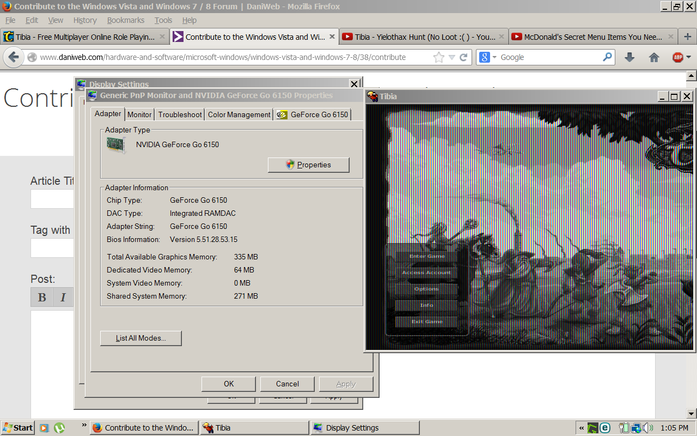Image resolution: width=697 pixels, height=436 pixels.
Task: Select the Adapter tab in Properties dialog
Action: click(108, 113)
